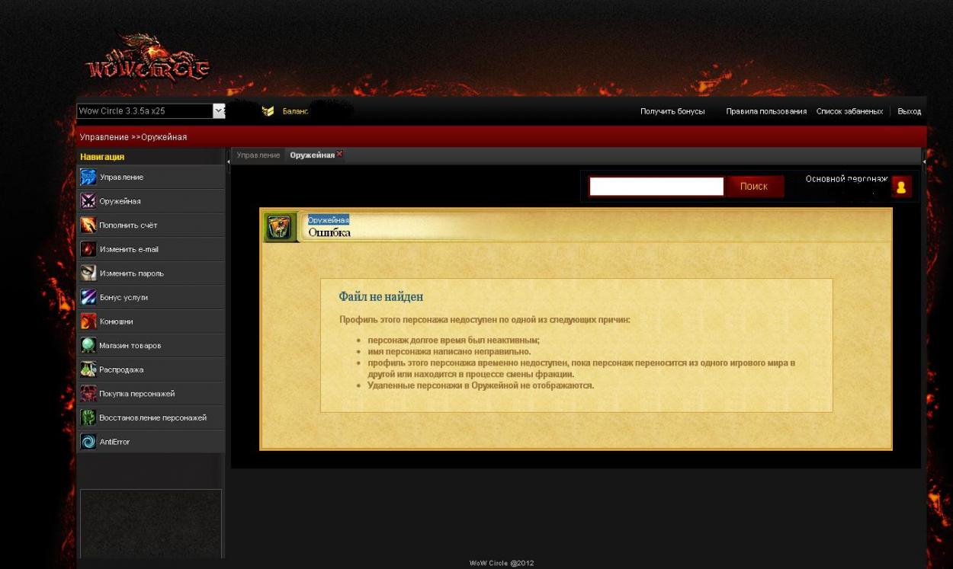Open Магазин товаров icon

click(x=88, y=345)
